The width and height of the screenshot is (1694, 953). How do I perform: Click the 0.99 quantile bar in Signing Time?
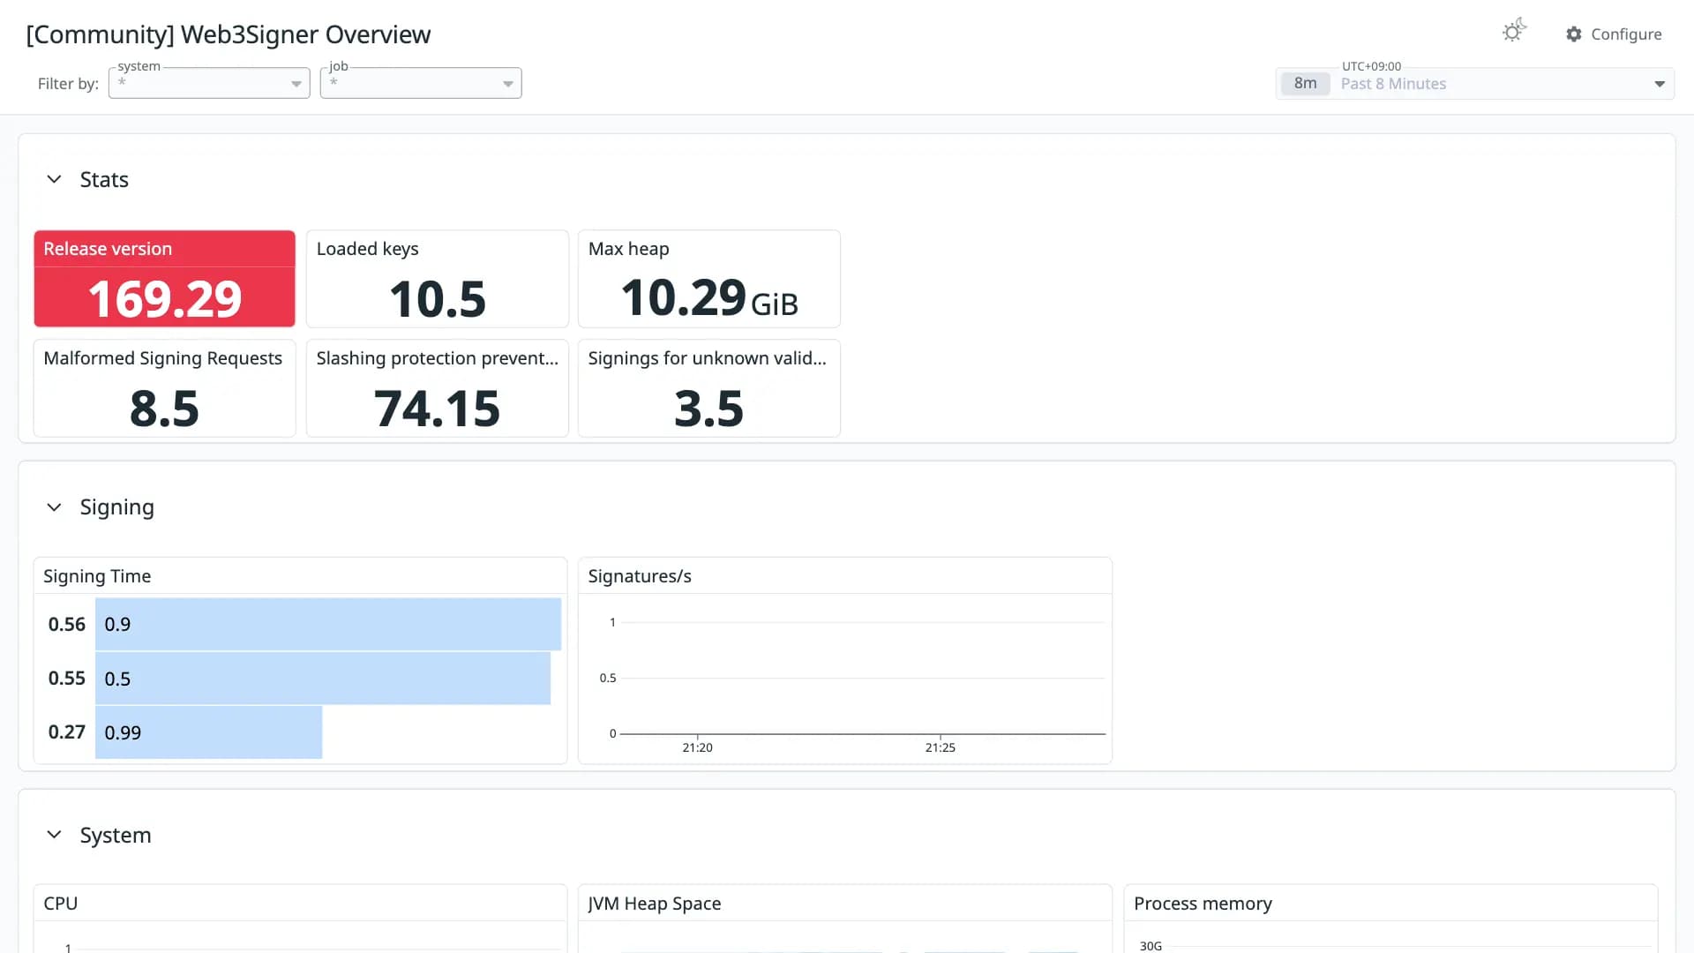[209, 732]
